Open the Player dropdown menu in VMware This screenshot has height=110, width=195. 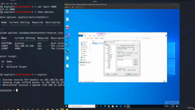point(67,7)
